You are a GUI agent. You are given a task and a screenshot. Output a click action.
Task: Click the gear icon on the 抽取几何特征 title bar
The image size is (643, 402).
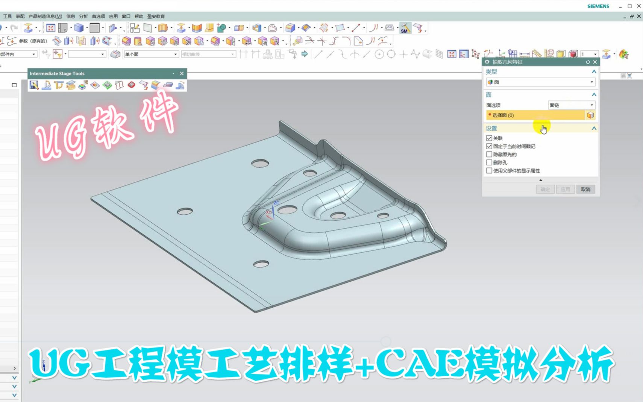(x=487, y=62)
